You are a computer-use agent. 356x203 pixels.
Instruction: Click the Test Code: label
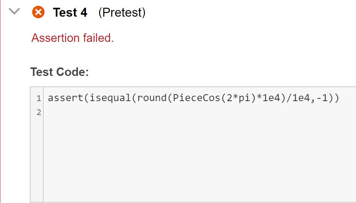click(60, 72)
